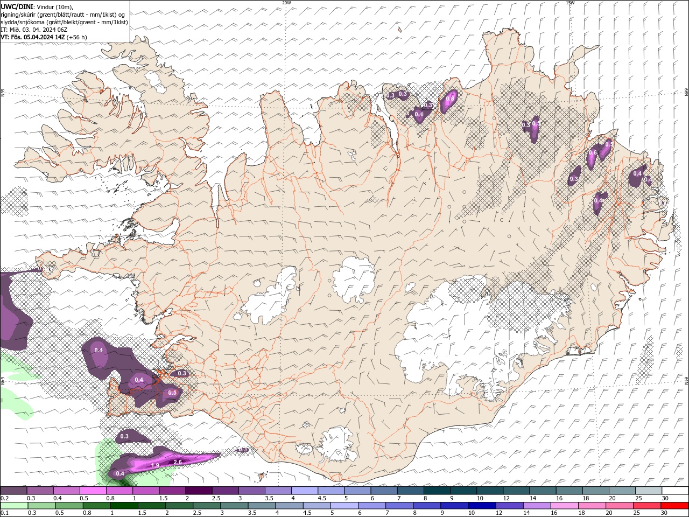The height and width of the screenshot is (517, 689).
Task: Click the 1.9 precipitation value label
Action: (155, 465)
